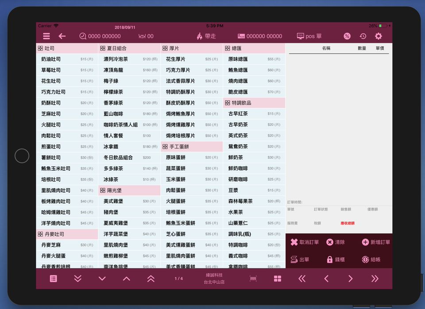Tap the table number field showing 00
This screenshot has height=309, width=425.
click(146, 36)
